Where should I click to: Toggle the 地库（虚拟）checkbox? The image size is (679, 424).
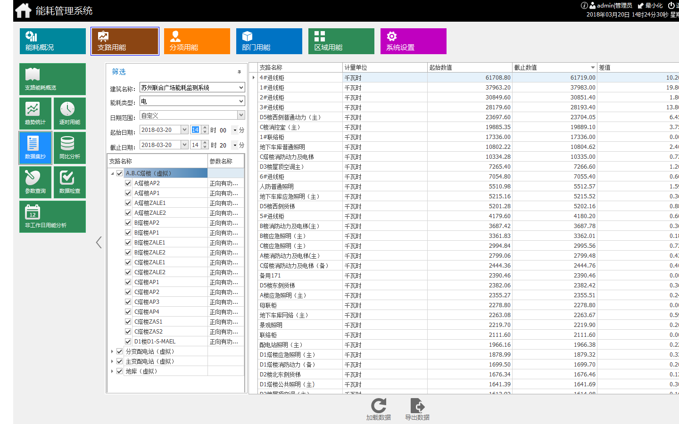(119, 371)
